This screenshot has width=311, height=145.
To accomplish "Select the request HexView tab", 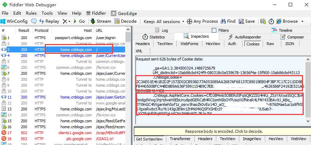I will click(x=213, y=44).
